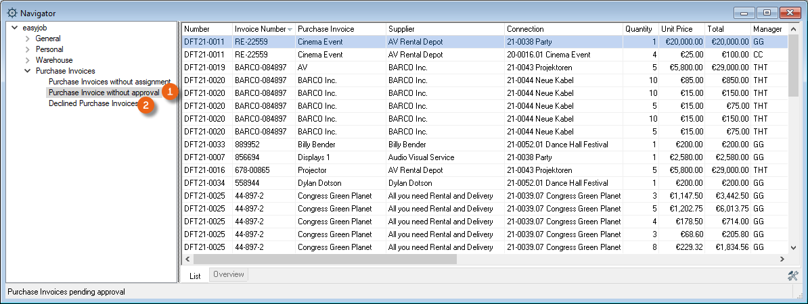This screenshot has width=808, height=304.
Task: Collapse the easyjob tree root
Action: (x=14, y=28)
